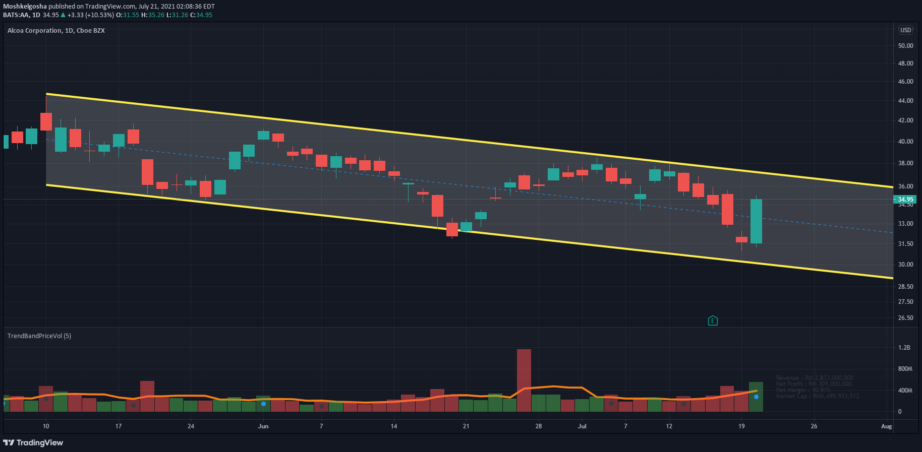Click the current price label 34.95
Viewport: 922px width, 452px height.
pos(905,200)
